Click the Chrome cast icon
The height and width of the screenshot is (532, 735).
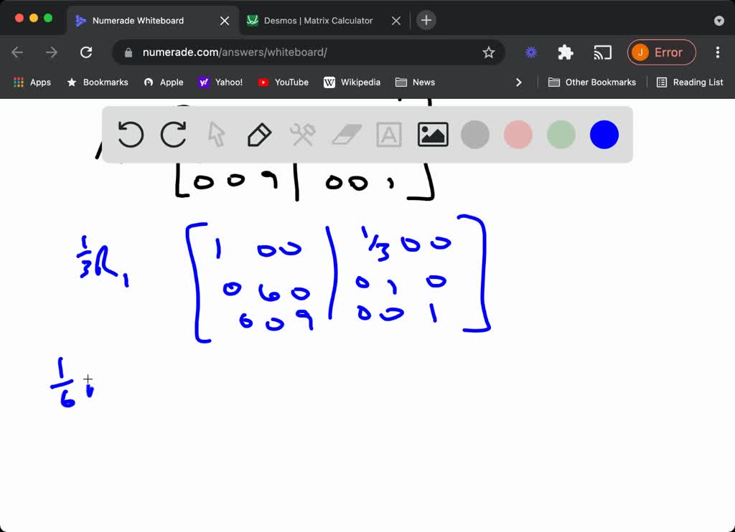[602, 52]
